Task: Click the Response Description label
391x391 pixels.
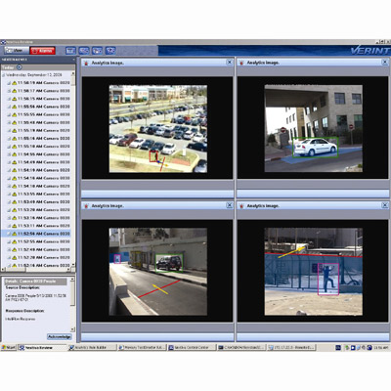Action: [x=24, y=311]
